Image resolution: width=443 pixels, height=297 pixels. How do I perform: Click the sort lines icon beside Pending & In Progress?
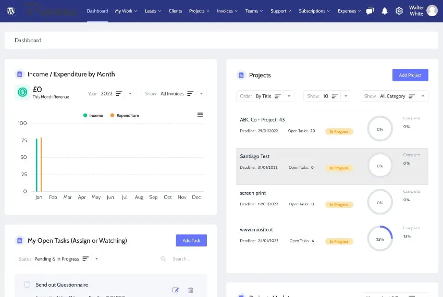85,259
